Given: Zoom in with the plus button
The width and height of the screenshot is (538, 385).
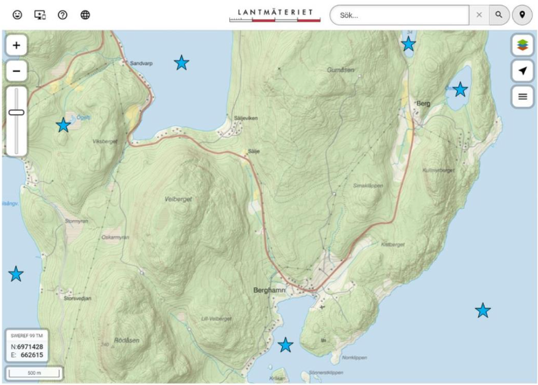Looking at the screenshot, I should pos(16,45).
